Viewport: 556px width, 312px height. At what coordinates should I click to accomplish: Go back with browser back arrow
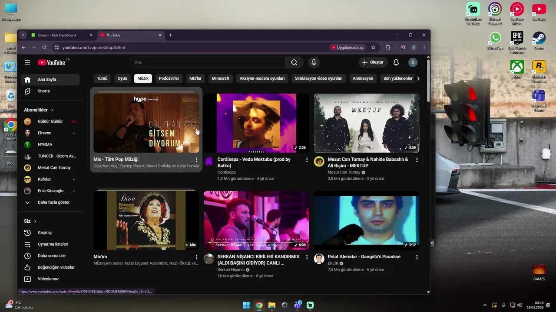point(23,47)
